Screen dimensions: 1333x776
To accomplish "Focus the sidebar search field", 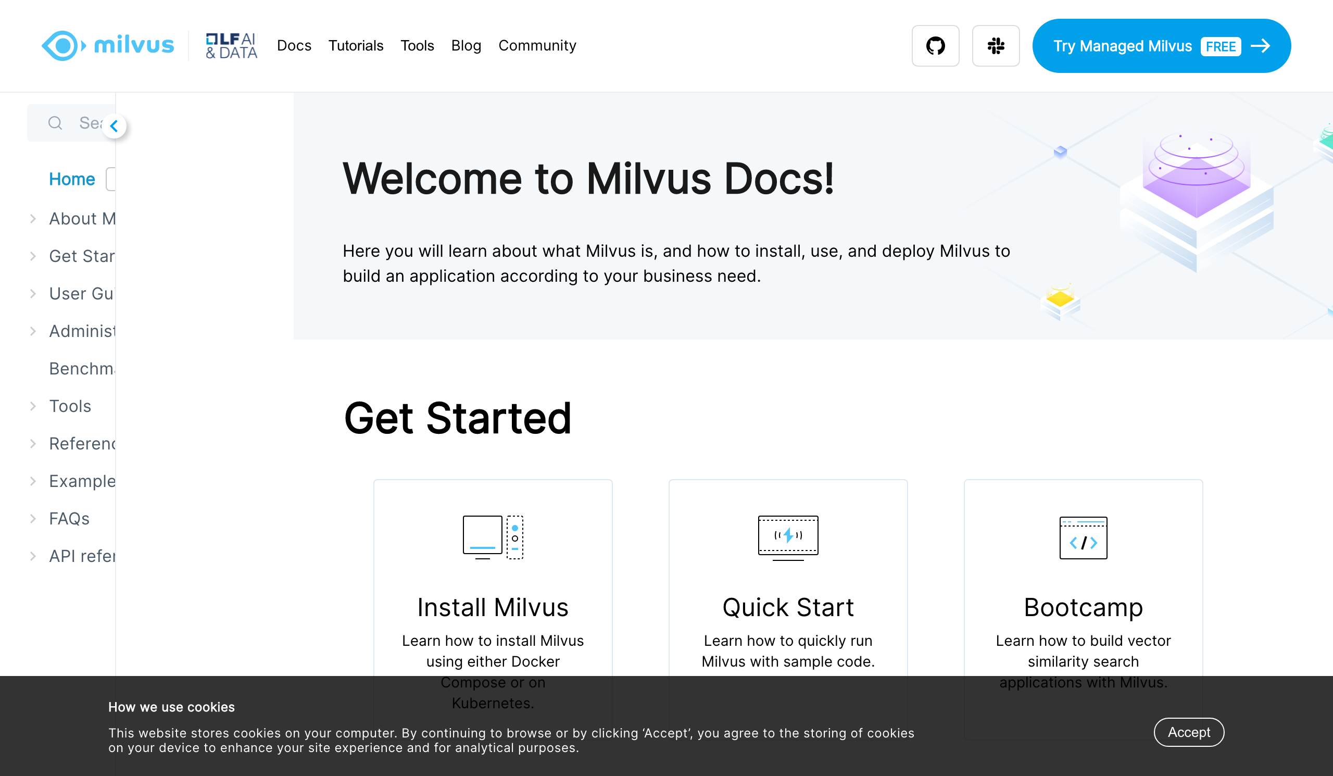I will pos(71,123).
